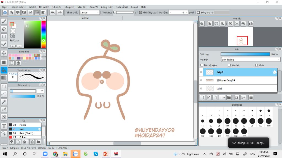Activate the Bucket fill tool

click(x=4, y=70)
